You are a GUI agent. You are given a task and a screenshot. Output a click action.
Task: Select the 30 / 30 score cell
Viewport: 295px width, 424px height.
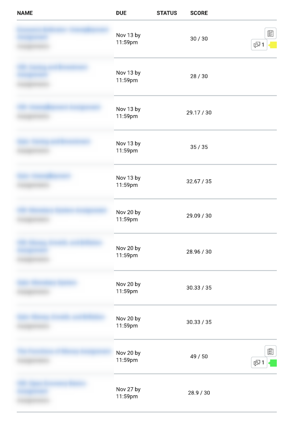tap(199, 39)
